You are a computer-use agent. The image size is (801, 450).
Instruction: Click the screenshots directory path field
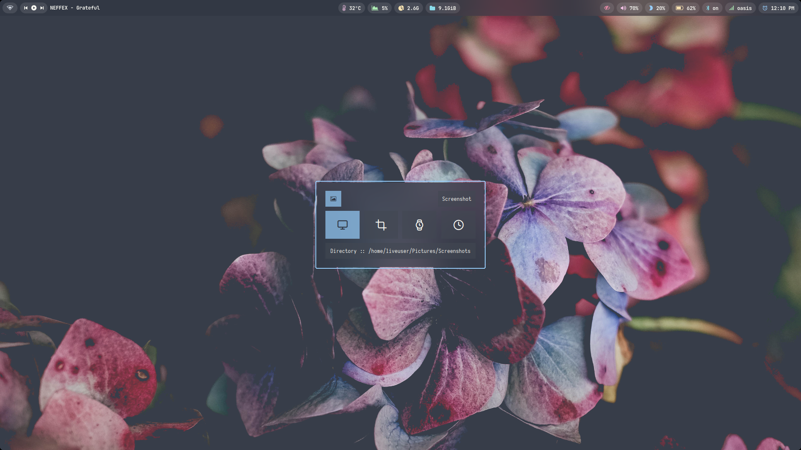(400, 251)
